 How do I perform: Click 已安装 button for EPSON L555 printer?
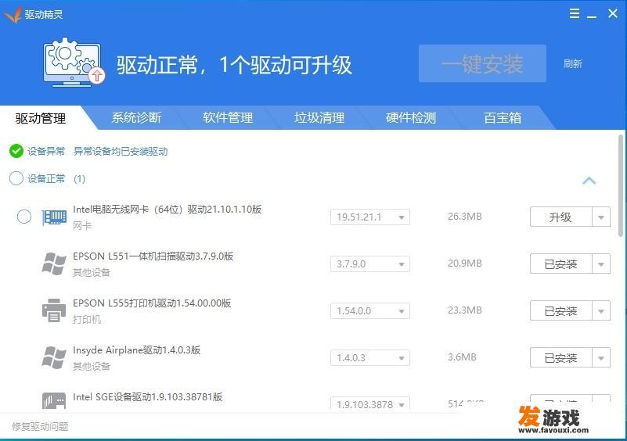560,310
